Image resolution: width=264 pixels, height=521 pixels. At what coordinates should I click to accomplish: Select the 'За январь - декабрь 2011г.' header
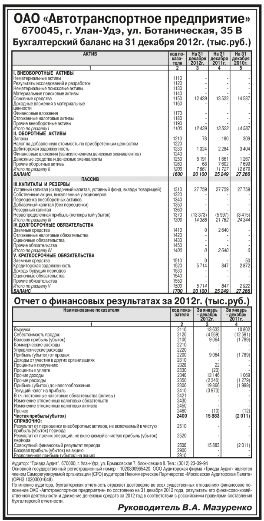click(x=236, y=314)
